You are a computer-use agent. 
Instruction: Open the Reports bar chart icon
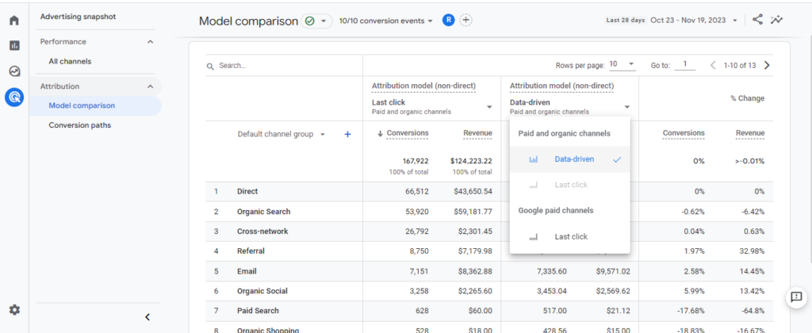[x=14, y=45]
